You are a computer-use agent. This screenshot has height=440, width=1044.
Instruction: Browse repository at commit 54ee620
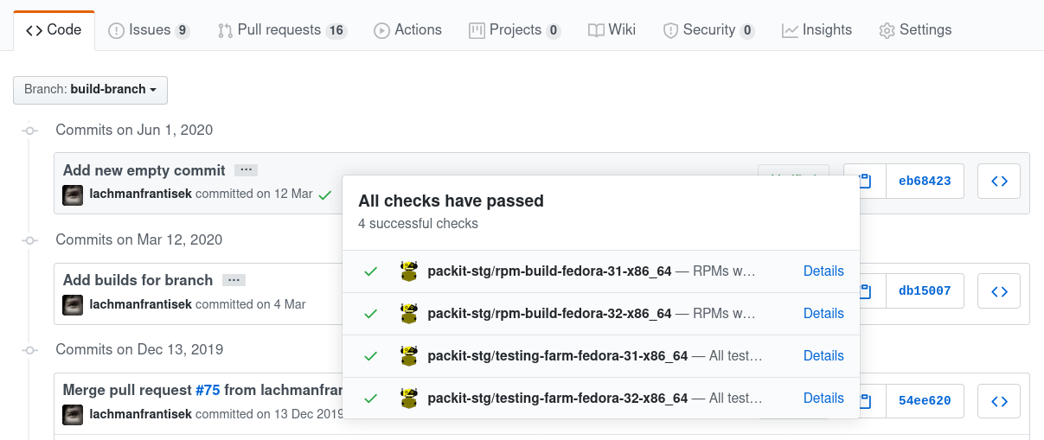[x=999, y=401]
